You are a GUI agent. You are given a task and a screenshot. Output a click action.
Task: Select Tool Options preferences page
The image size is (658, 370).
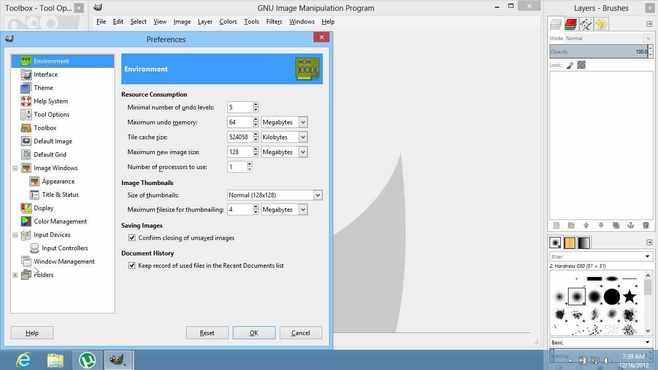click(51, 115)
